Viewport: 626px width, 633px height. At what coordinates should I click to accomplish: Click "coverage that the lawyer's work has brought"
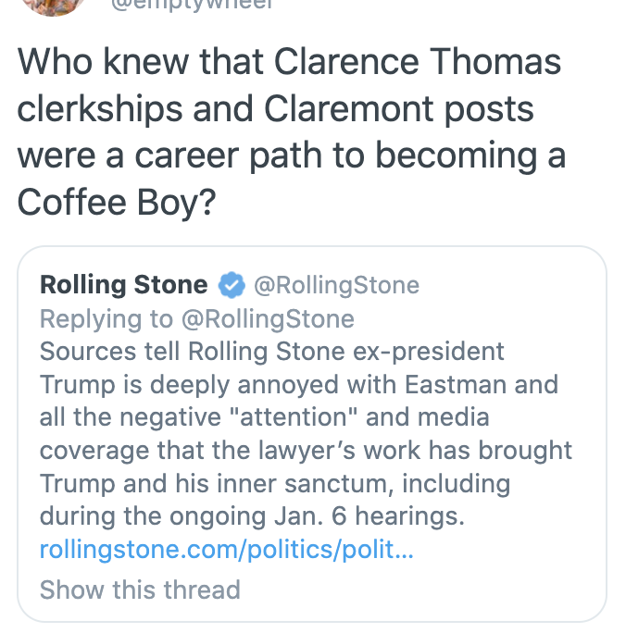point(306,451)
